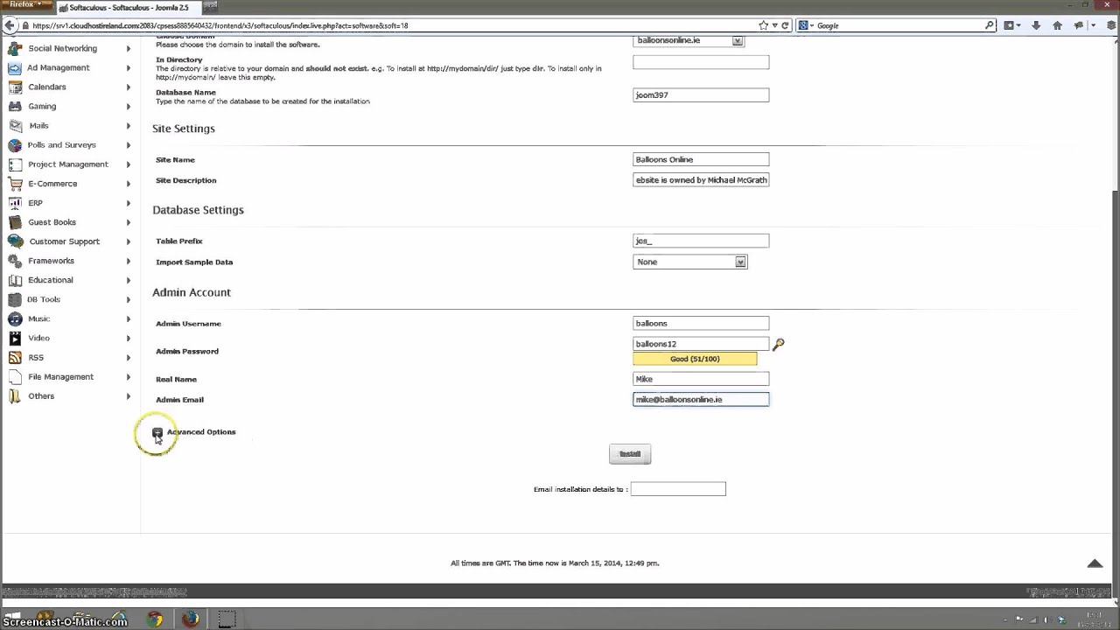Expand the Customer Support submenu arrow
The width and height of the screenshot is (1120, 630).
click(129, 241)
